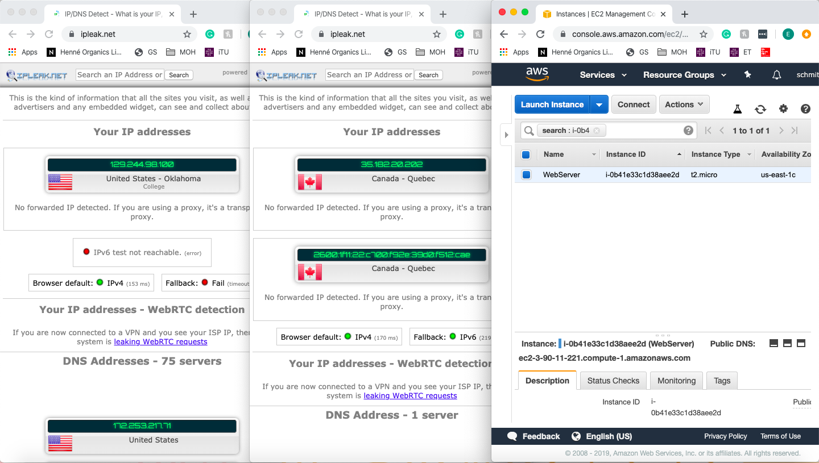Screen dimensions: 819x463
Task: Click the experiments flask icon
Action: [x=738, y=109]
